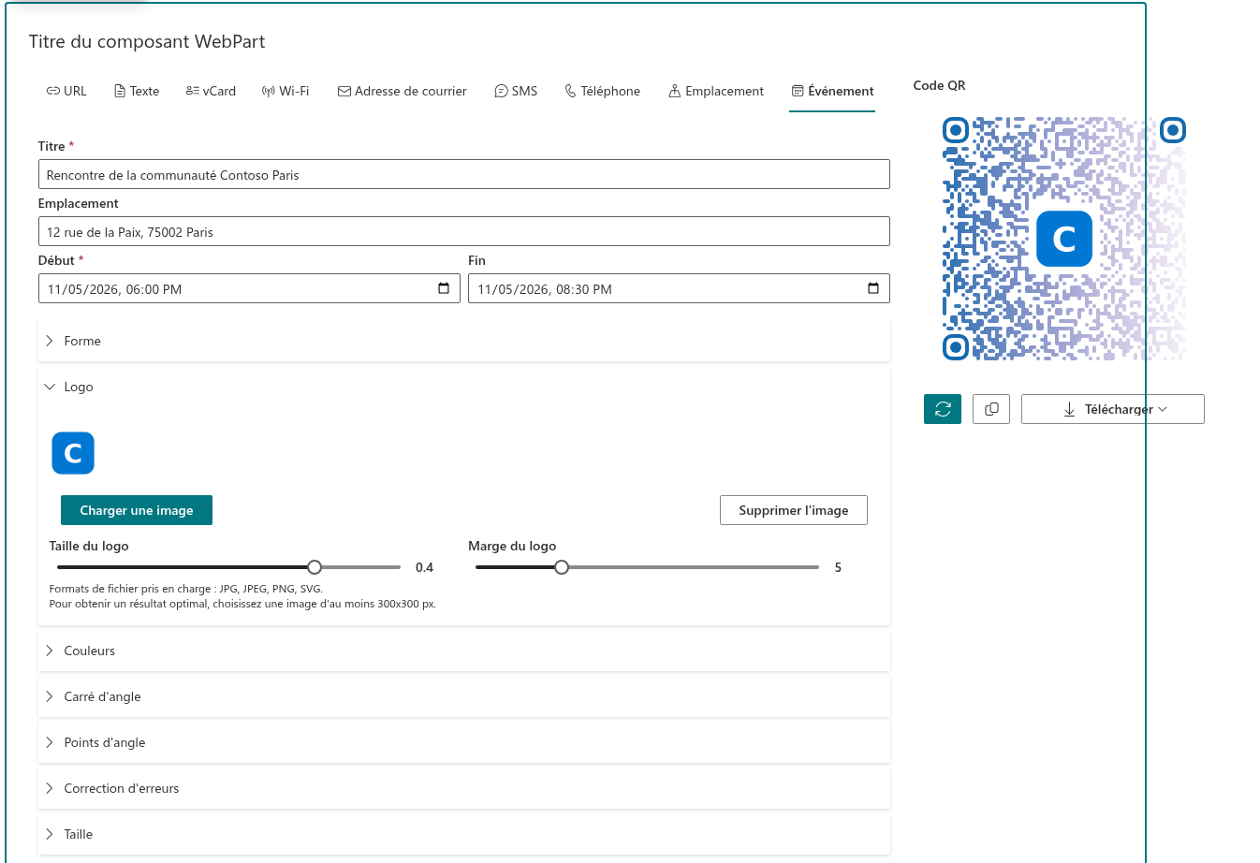Click the 'Code QR' label
The image size is (1260, 863).
939,85
